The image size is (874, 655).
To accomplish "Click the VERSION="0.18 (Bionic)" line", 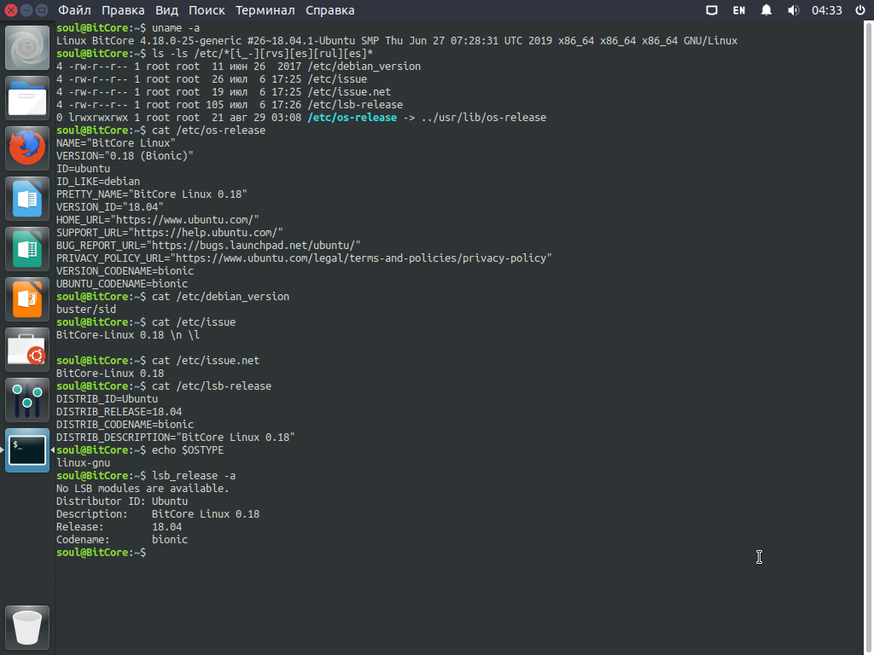I will (125, 156).
